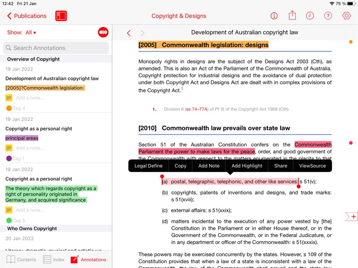Tap the Overview of Copyright section header
The height and width of the screenshot is (268, 358).
coord(33,59)
